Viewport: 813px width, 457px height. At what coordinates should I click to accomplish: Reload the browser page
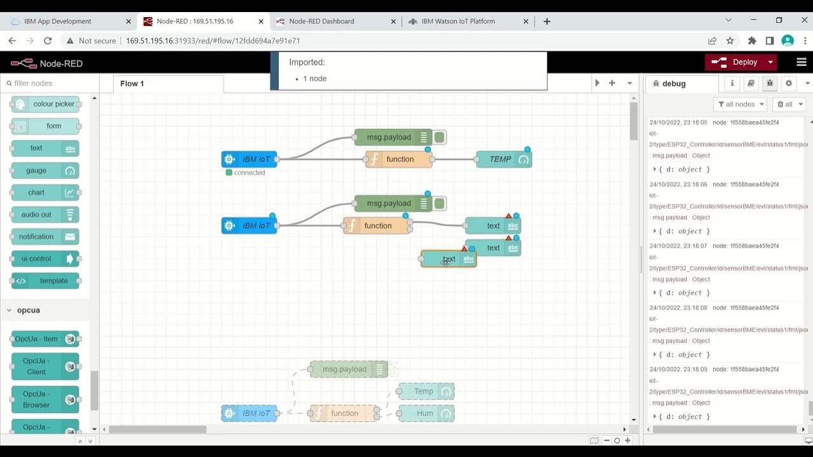coord(47,41)
